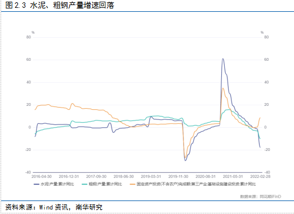Click the right axis value 40

coord(266,82)
